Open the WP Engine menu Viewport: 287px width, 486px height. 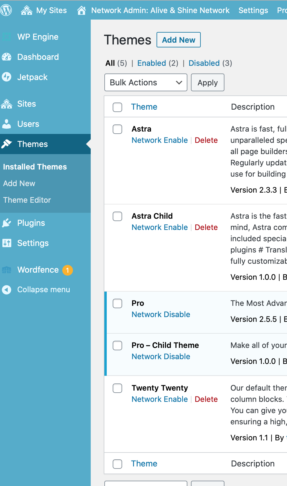[x=38, y=37]
